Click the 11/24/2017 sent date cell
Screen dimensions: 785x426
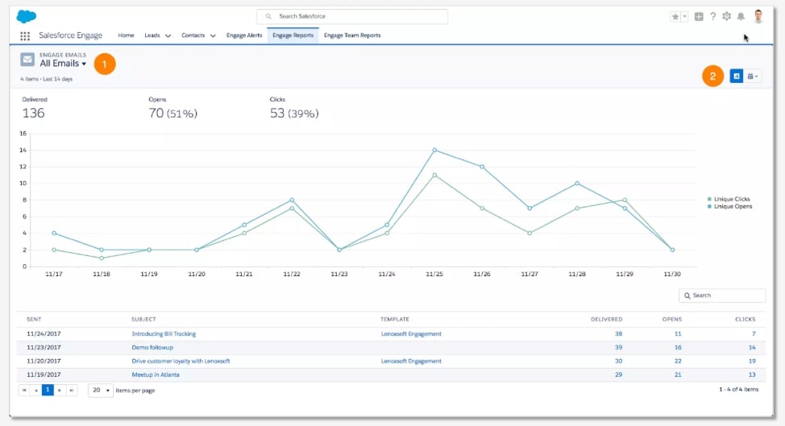[x=44, y=334]
